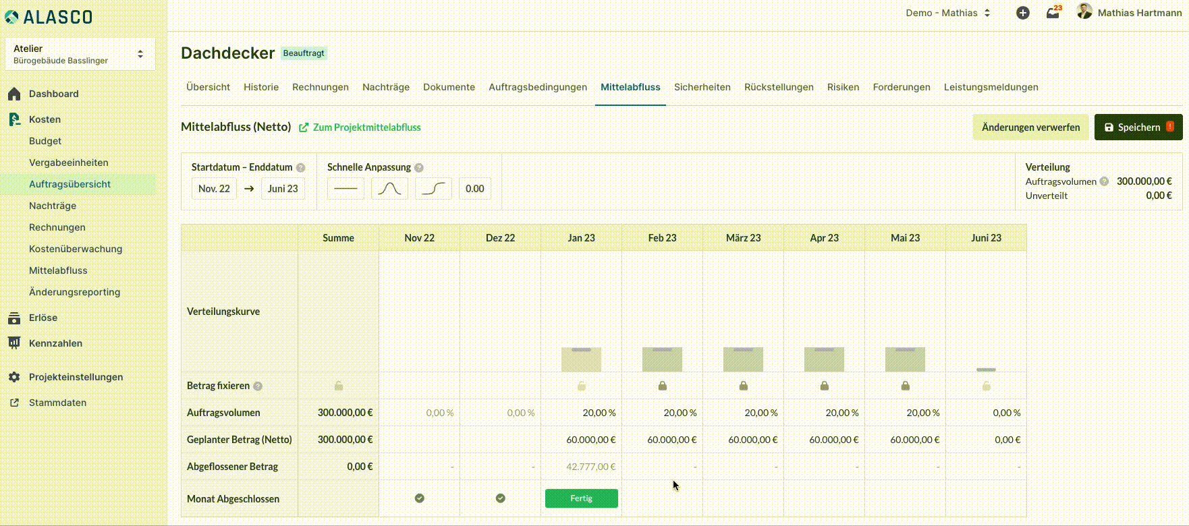Click the Erlöse sidebar icon
The width and height of the screenshot is (1189, 526).
(14, 318)
